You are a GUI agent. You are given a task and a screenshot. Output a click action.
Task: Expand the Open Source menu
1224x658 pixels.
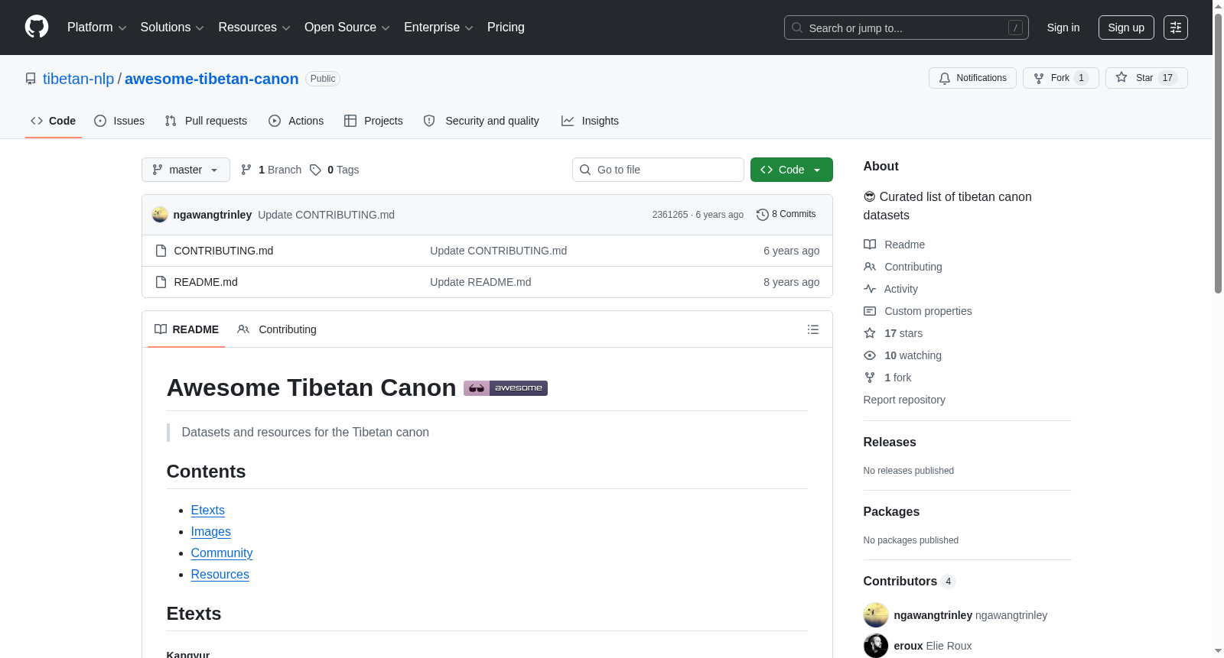point(347,28)
